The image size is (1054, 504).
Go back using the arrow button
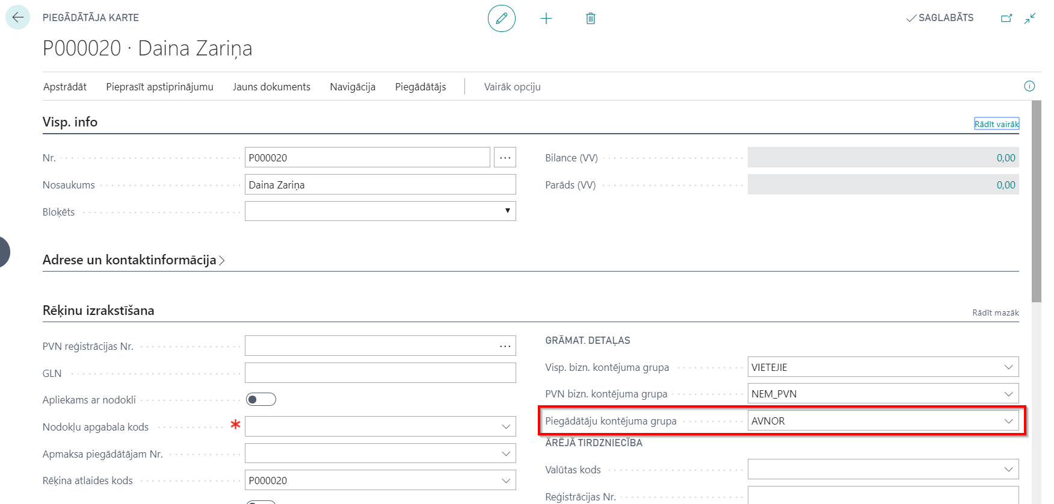pos(17,17)
